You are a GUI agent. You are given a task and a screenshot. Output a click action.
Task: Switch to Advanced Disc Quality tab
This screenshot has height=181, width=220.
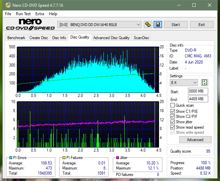pos(112,38)
